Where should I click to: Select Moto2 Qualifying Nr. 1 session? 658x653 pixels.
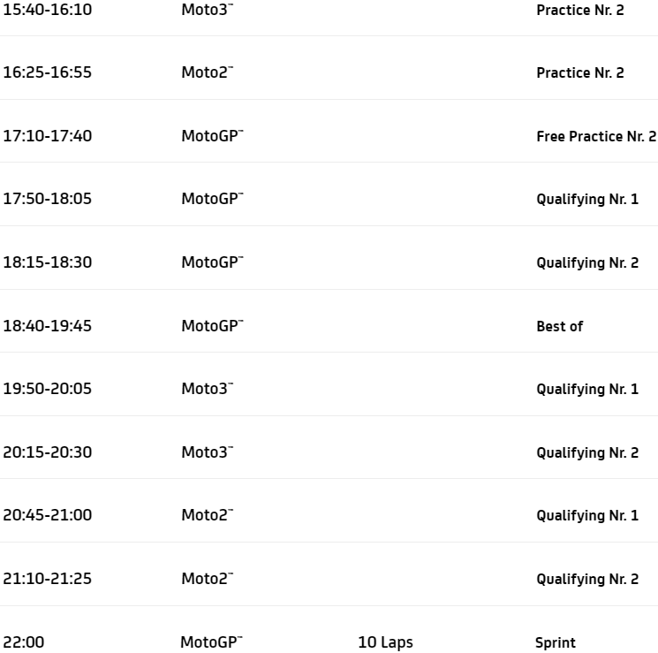587,516
